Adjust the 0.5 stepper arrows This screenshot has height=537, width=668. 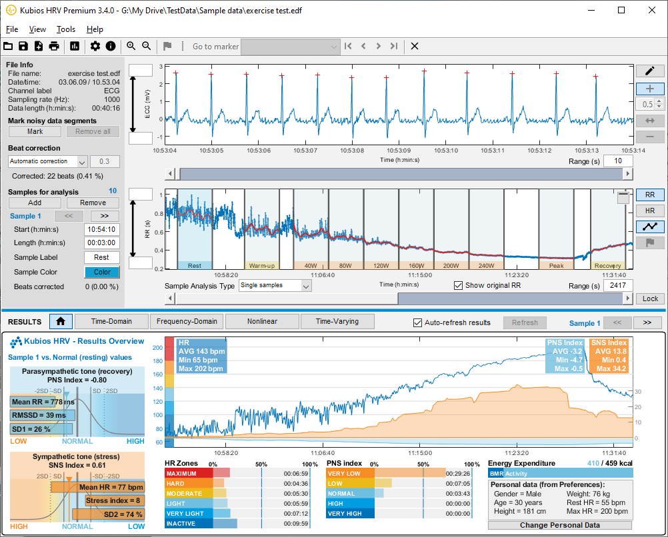659,104
